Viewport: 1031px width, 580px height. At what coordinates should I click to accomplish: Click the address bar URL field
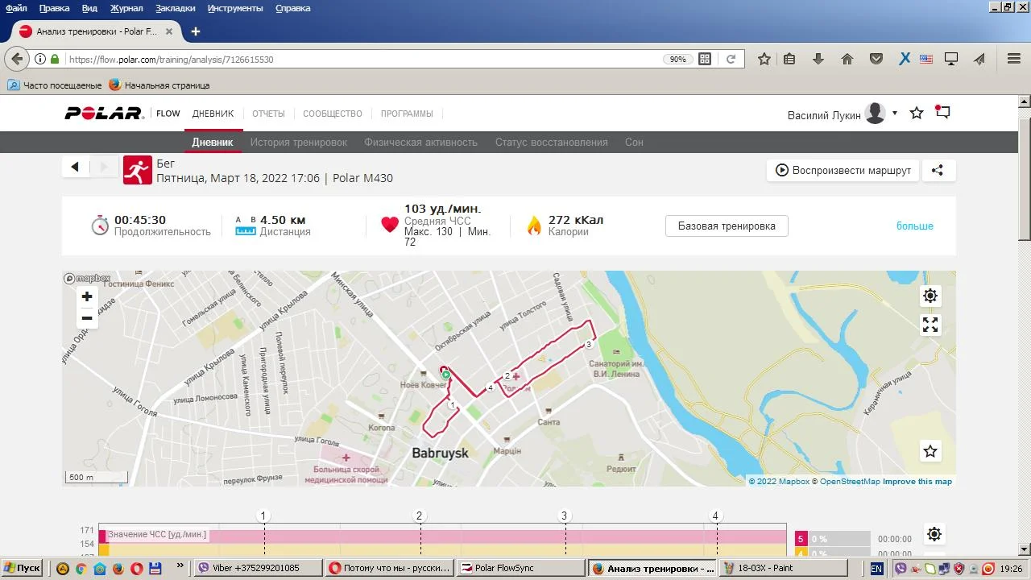click(x=362, y=59)
